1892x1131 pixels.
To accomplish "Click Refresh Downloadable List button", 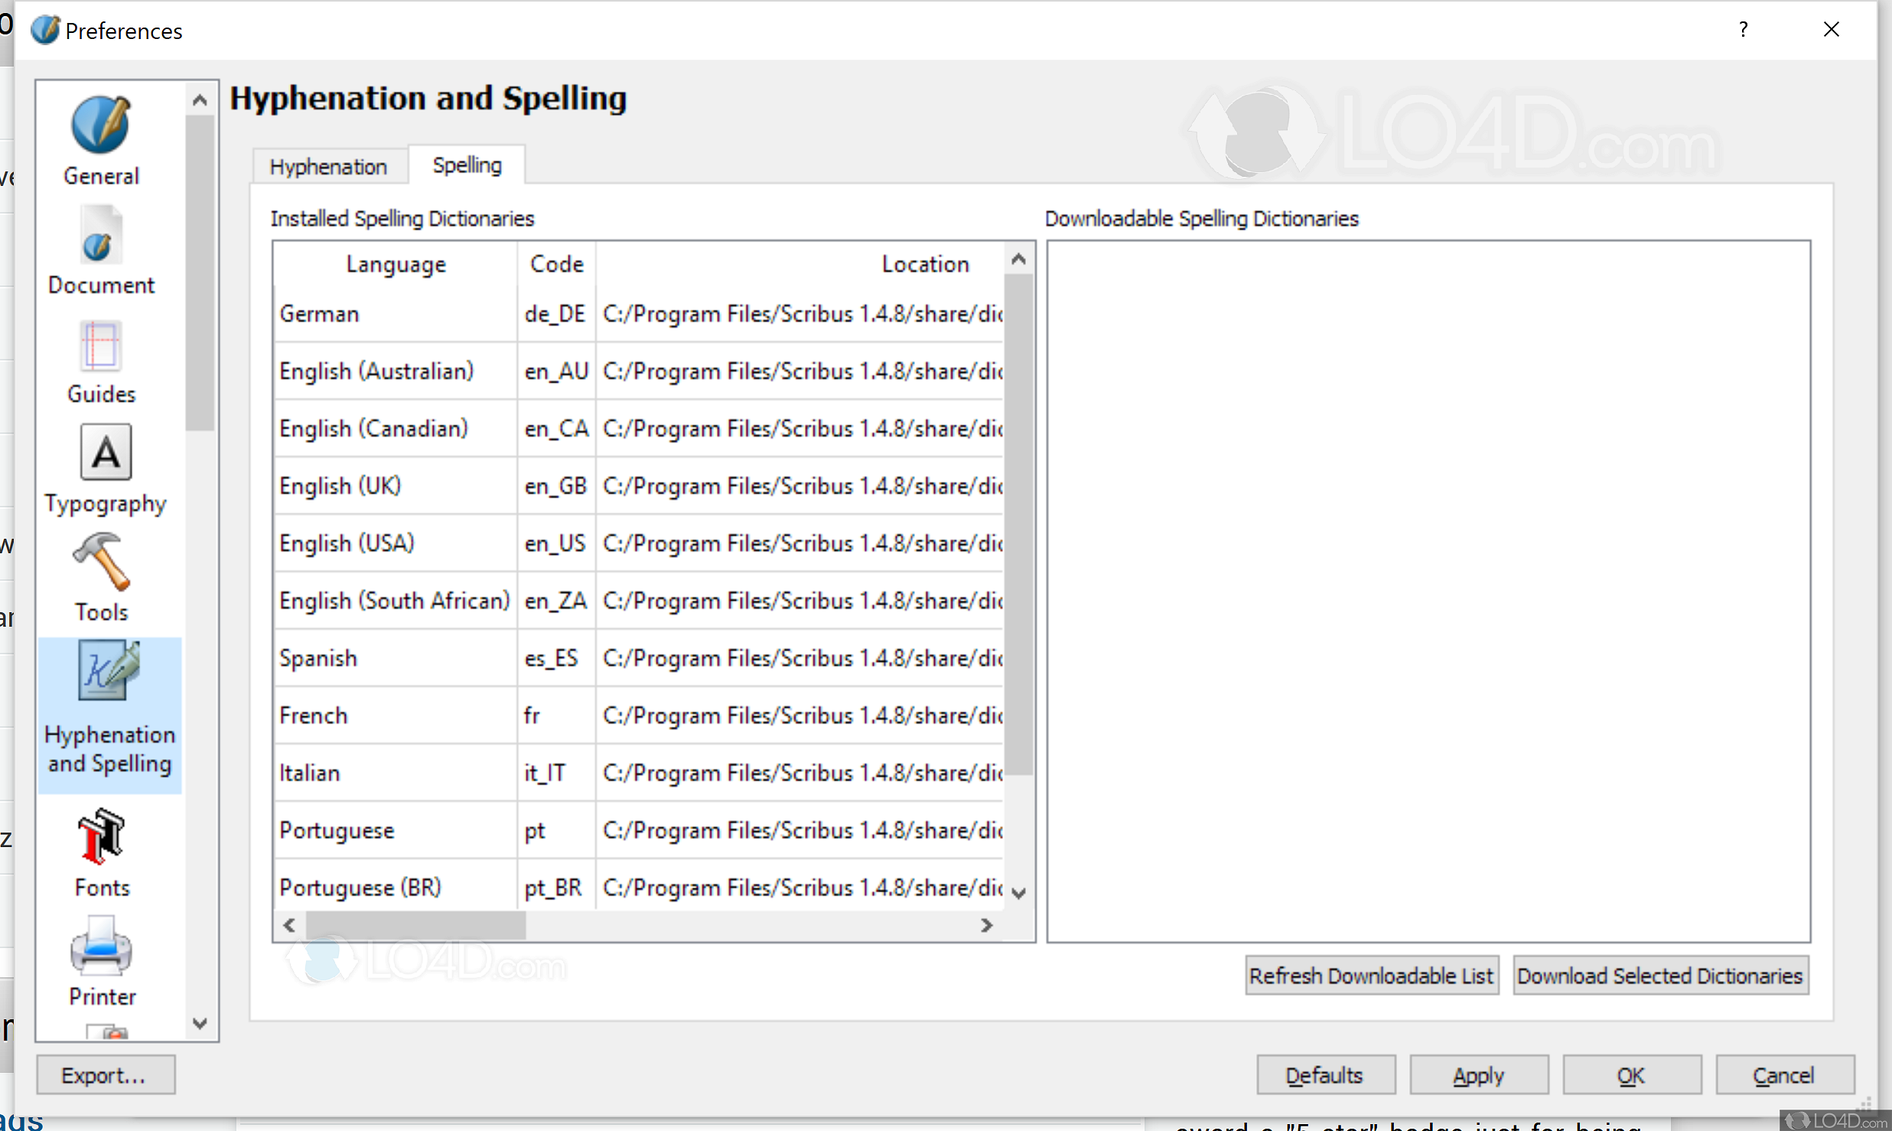I will click(x=1370, y=976).
